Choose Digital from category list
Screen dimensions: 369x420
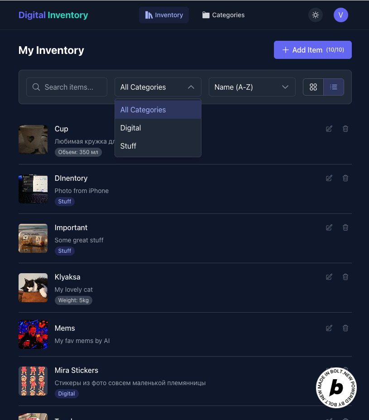click(158, 128)
